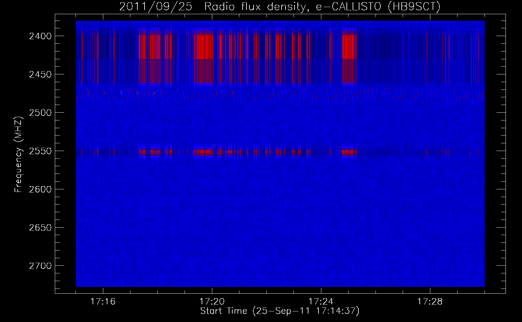Click the 2650 frequency tick label

40,227
